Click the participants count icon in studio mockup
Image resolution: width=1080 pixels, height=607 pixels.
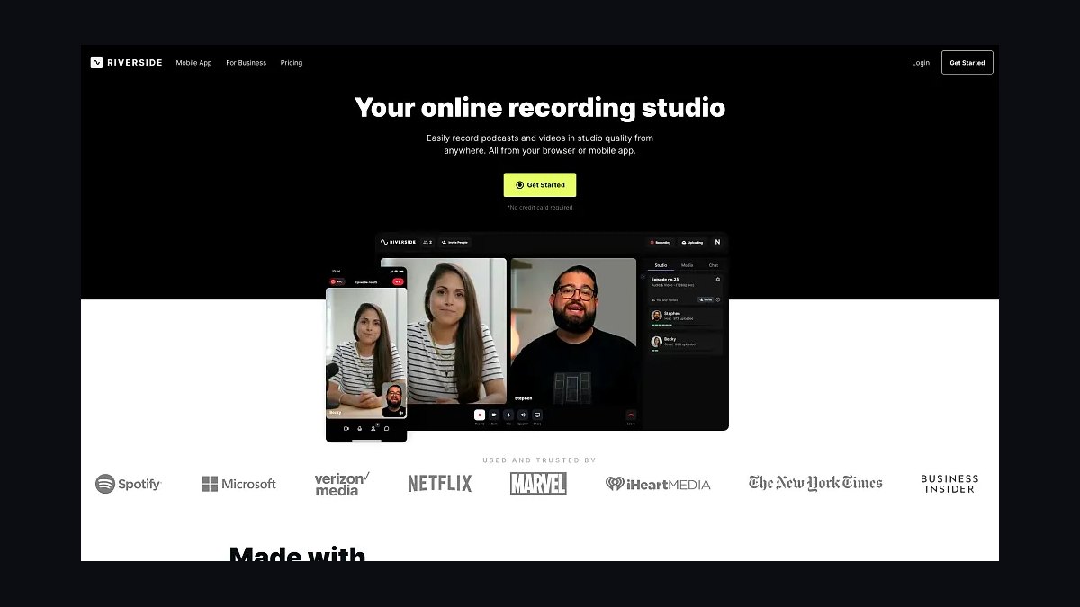click(427, 242)
